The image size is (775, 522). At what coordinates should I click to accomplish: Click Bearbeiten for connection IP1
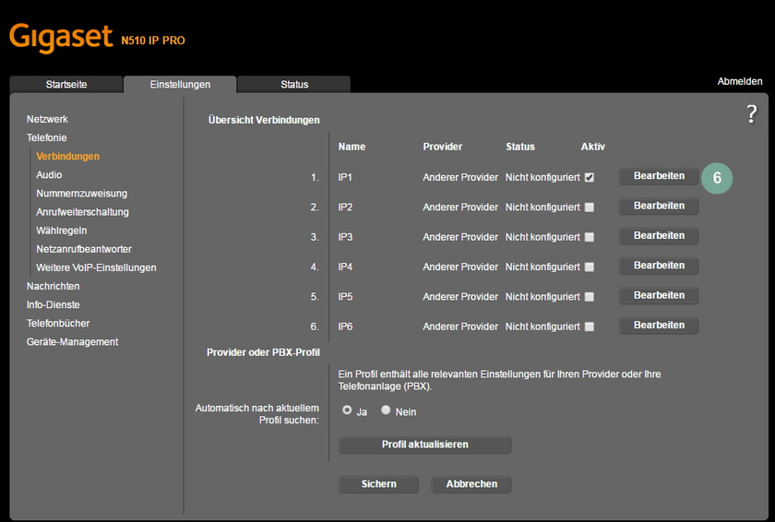click(659, 176)
